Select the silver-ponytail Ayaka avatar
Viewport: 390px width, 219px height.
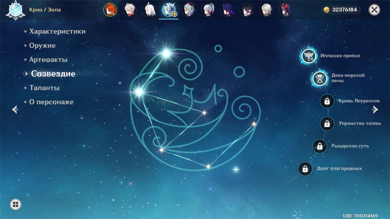pyautogui.click(x=208, y=10)
